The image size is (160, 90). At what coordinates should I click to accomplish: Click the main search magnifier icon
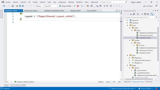[126, 2]
